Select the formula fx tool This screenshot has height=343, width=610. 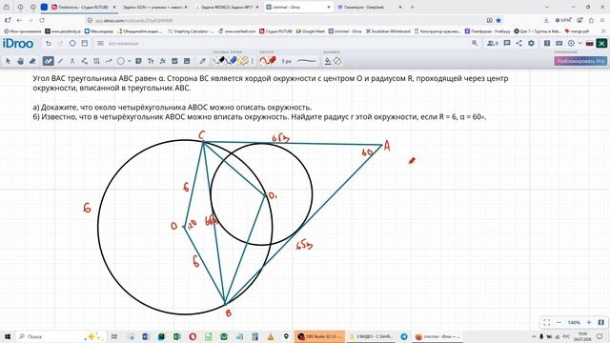click(163, 61)
